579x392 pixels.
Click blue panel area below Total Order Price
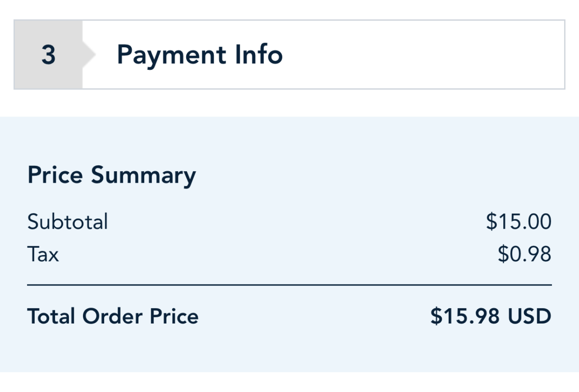coord(289,352)
